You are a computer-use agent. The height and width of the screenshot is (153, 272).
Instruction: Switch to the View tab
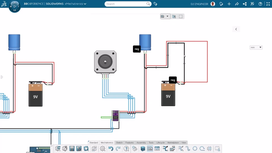coord(184,143)
